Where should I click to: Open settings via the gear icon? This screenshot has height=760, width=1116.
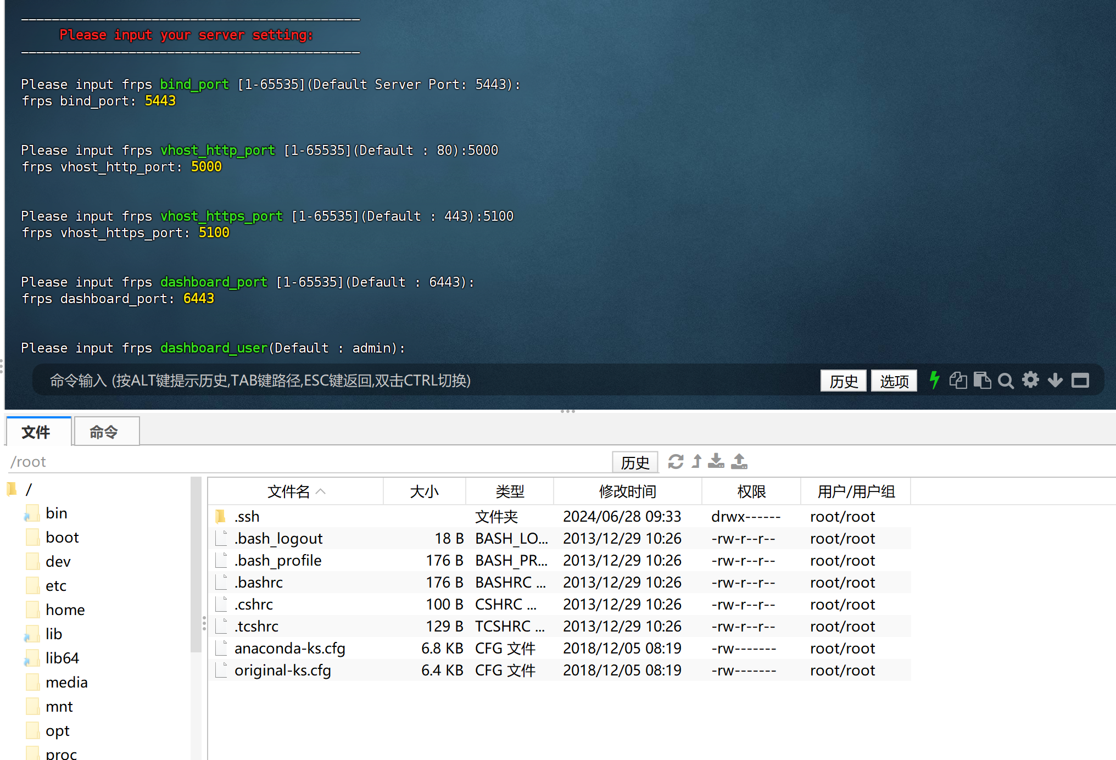(1030, 380)
